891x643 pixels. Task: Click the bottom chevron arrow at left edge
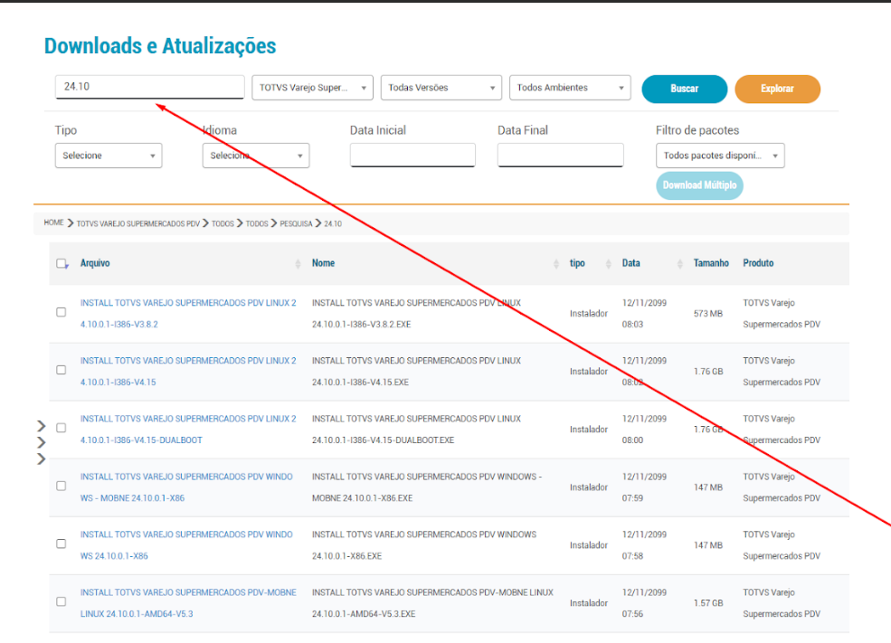(41, 459)
